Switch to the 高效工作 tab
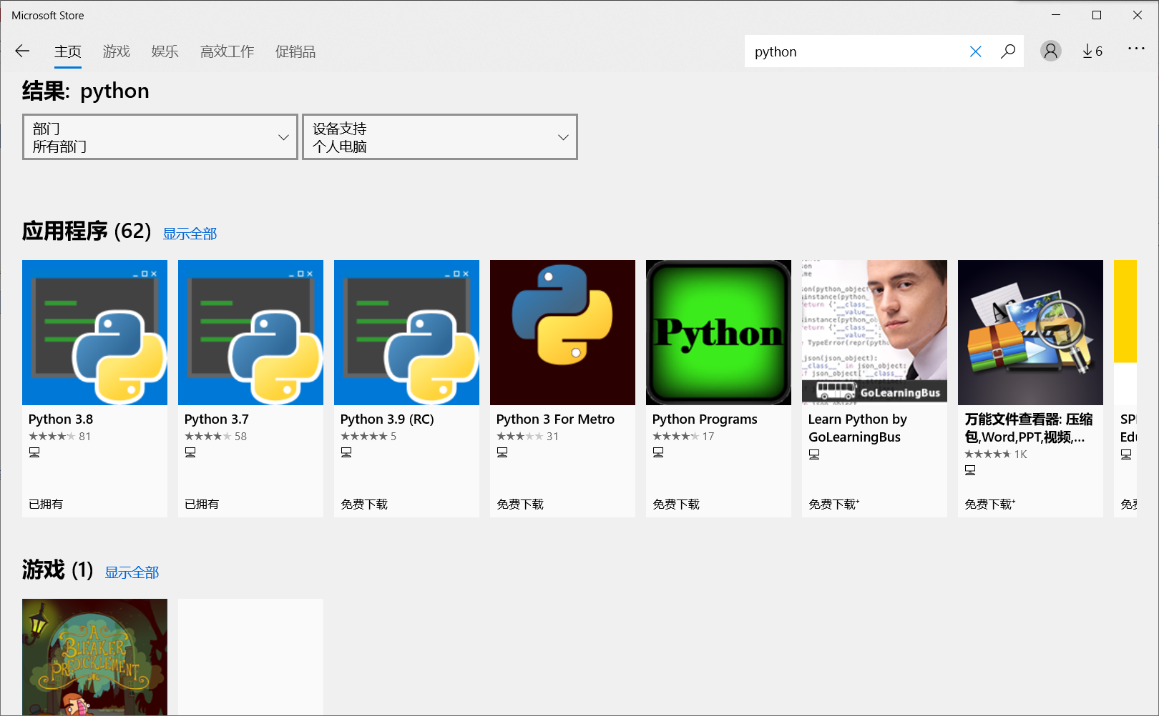This screenshot has width=1159, height=716. pos(228,52)
